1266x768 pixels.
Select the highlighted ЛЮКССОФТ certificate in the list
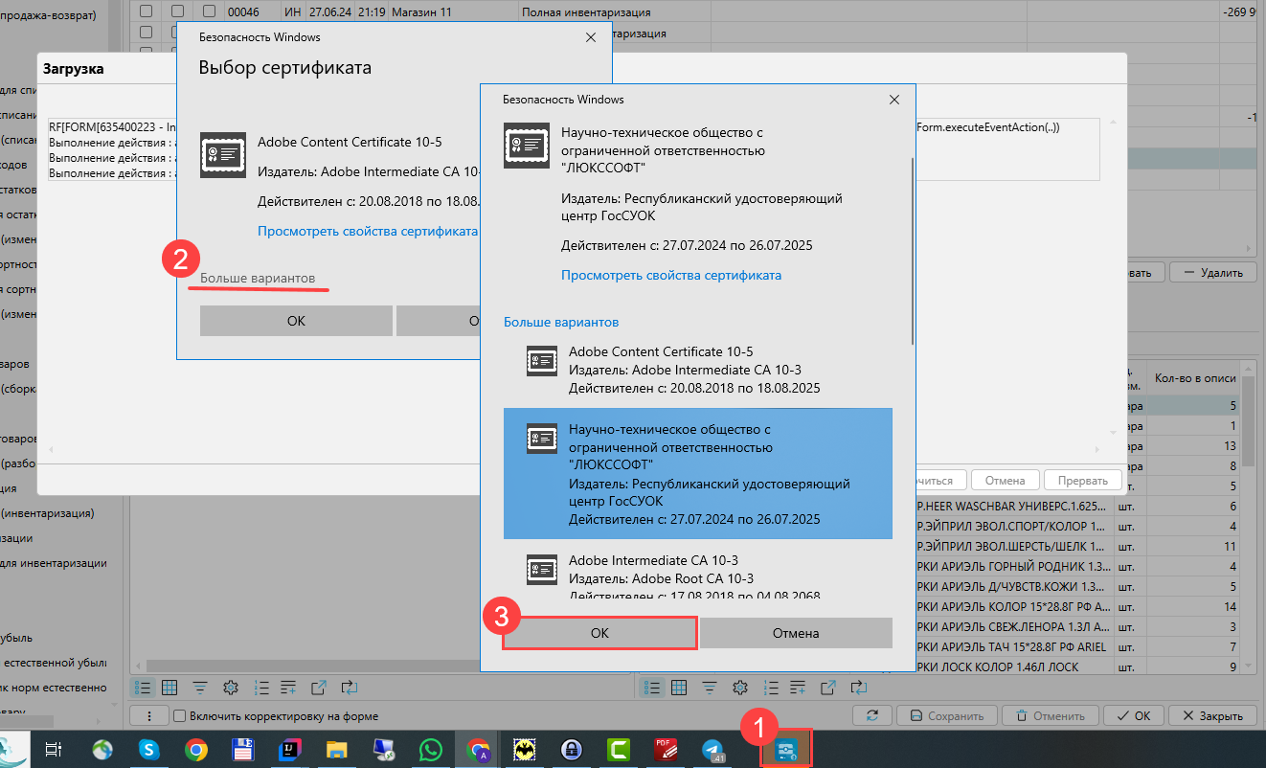[697, 473]
